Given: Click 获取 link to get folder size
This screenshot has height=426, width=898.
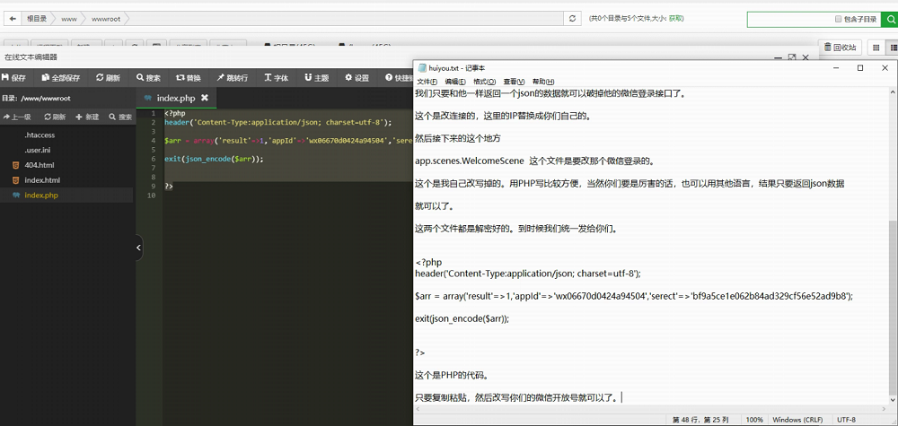Looking at the screenshot, I should click(x=676, y=18).
